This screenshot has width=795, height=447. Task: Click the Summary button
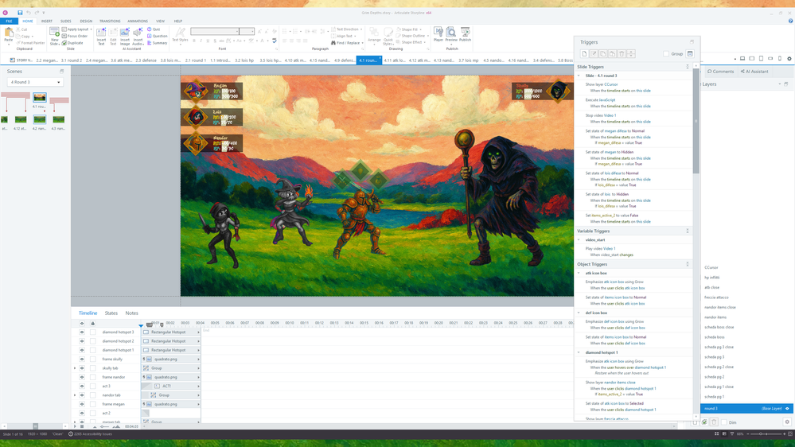tap(158, 43)
